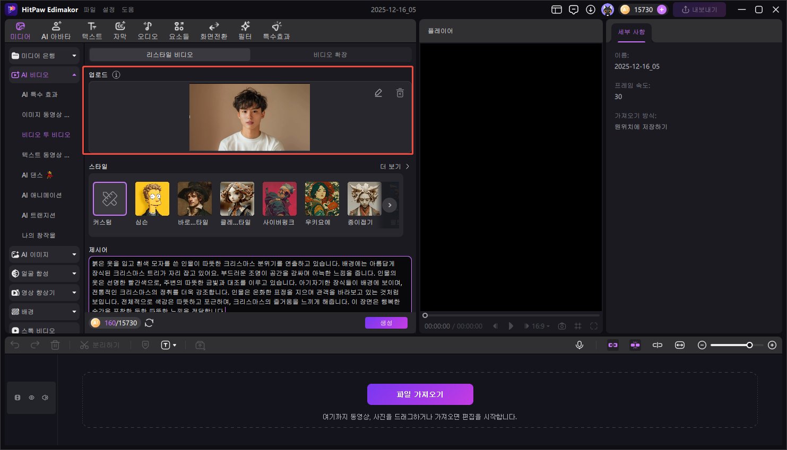Click the 생성 generate button
Viewport: 787px width, 450px height.
pos(386,323)
